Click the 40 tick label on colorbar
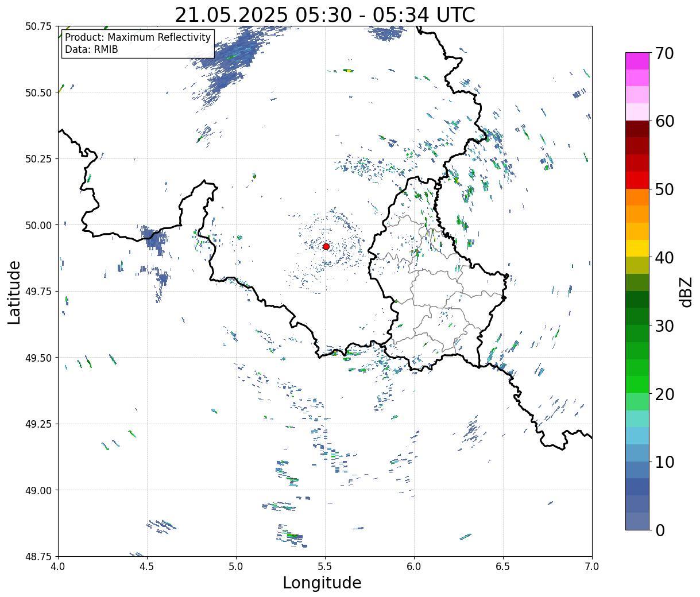Image resolution: width=700 pixels, height=597 pixels. tap(664, 258)
